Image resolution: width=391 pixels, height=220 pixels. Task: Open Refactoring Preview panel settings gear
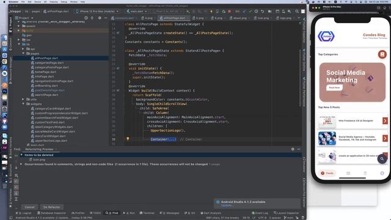click(293, 149)
